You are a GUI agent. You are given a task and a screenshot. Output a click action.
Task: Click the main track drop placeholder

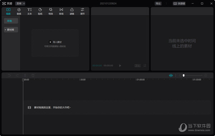[x=117, y=107]
